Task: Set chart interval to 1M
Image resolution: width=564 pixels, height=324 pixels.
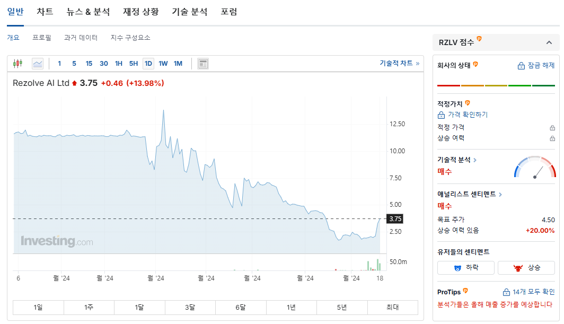Action: coord(178,64)
